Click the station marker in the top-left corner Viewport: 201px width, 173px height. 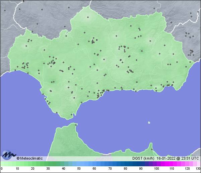5,10
